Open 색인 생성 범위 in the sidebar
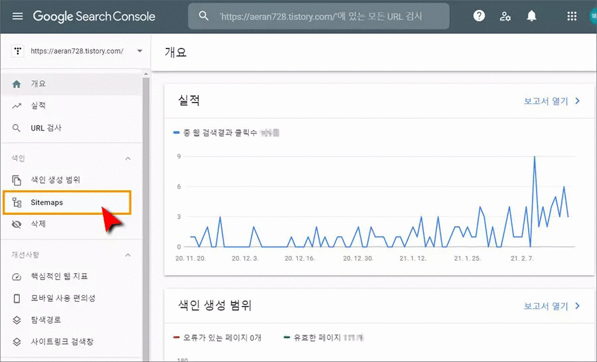The width and height of the screenshot is (597, 362). click(x=71, y=180)
